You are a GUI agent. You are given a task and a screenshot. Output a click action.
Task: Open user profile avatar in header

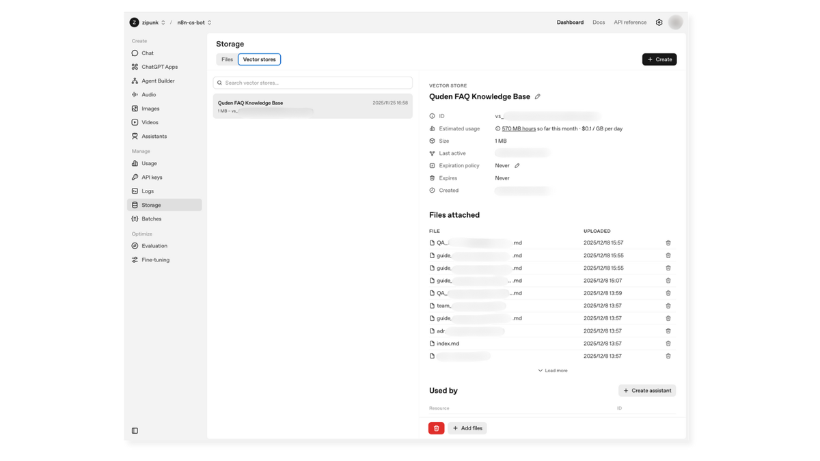[x=676, y=23]
